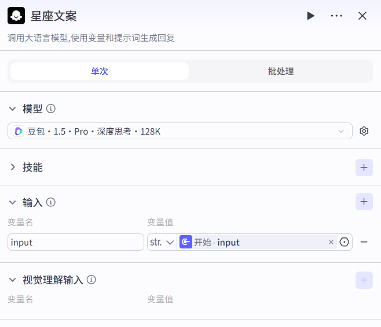This screenshot has height=327, width=381.
Task: Collapse the 输入 section
Action: [x=13, y=202]
